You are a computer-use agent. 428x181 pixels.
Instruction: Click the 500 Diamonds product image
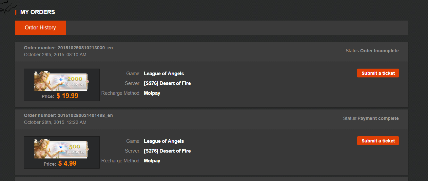tap(62, 149)
